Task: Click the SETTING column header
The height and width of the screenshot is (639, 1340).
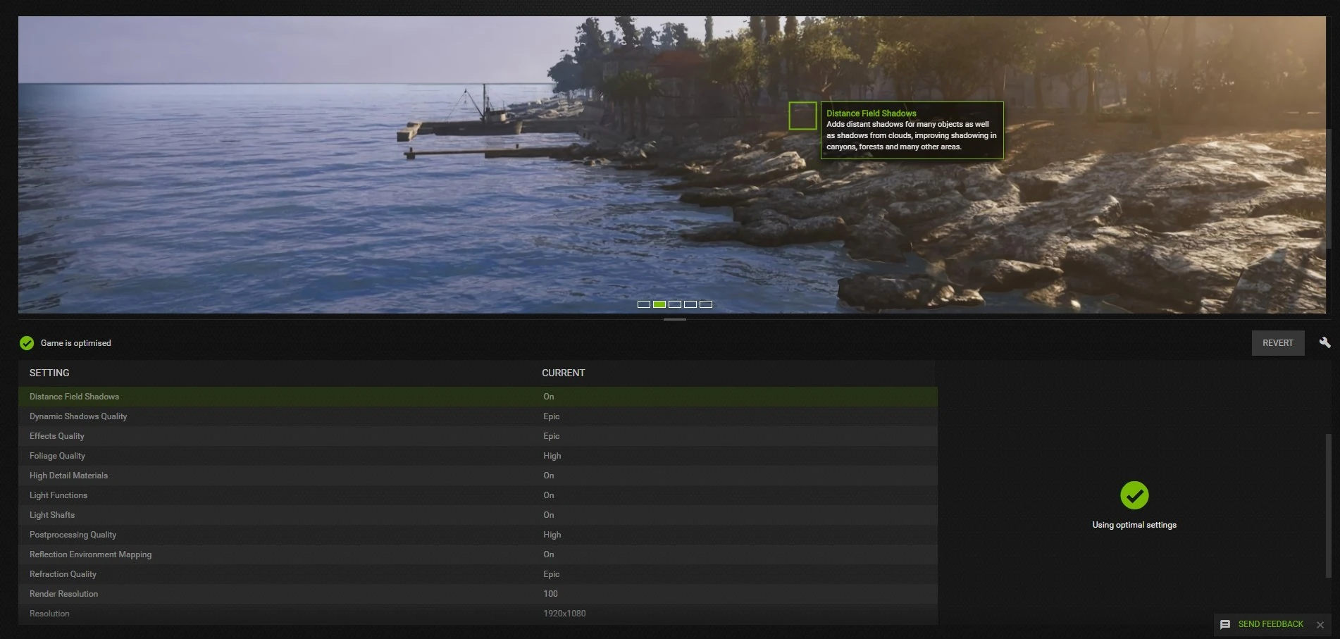Action: [49, 373]
